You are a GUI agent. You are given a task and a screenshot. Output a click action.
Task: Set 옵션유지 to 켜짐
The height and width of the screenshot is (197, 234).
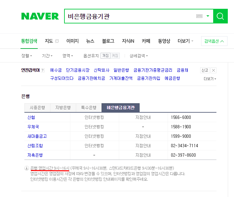[x=115, y=56]
